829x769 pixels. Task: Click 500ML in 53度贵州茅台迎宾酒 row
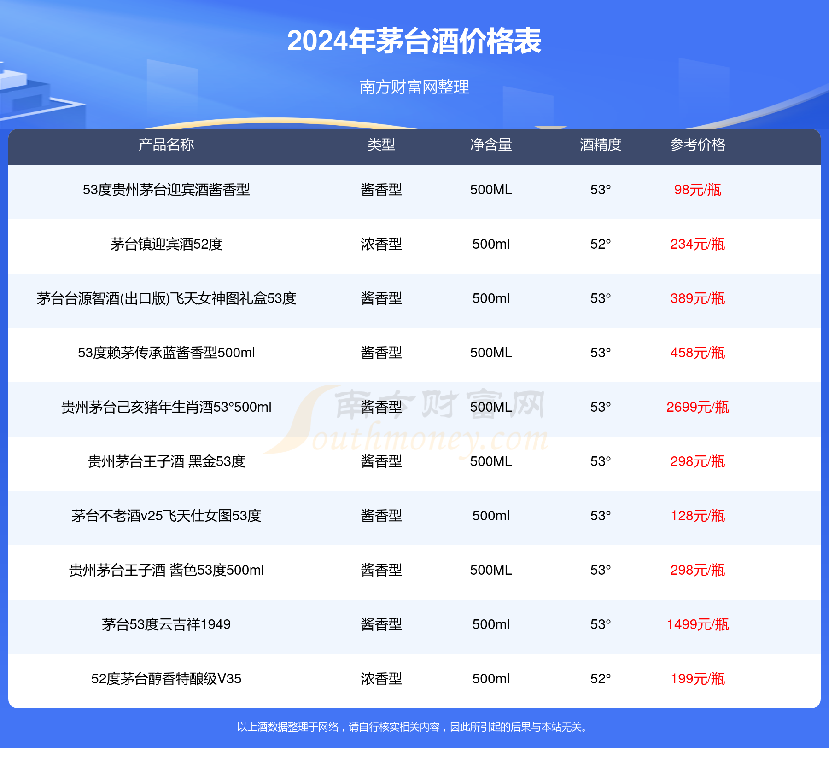491,190
